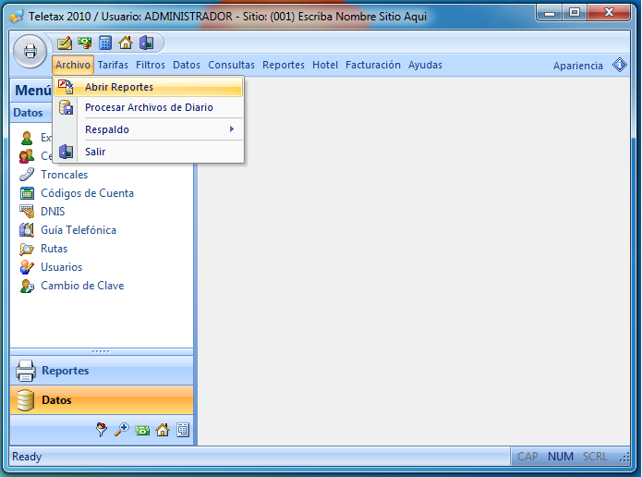This screenshot has height=477, width=642.
Task: Click the Guía Telefónica book icon
Action: click(27, 230)
